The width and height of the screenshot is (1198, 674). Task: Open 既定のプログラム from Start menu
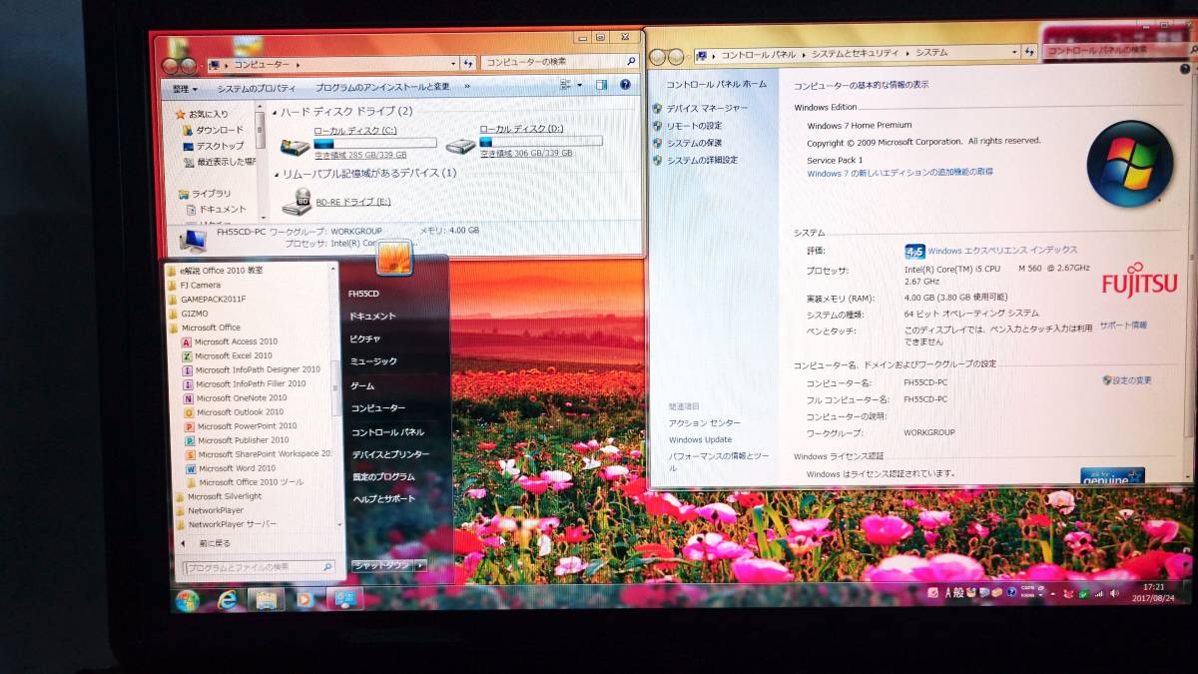pyautogui.click(x=383, y=477)
